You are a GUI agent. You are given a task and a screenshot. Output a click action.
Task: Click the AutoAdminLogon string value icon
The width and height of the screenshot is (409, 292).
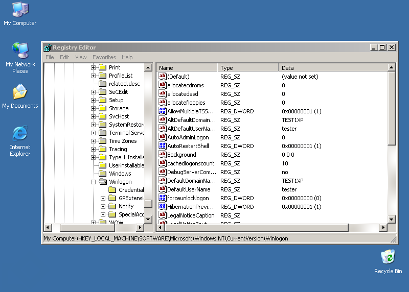click(162, 137)
